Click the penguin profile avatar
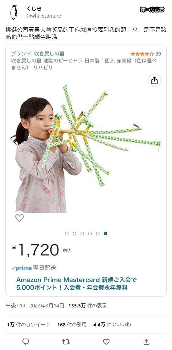The image size is (172, 350). pos(14,12)
